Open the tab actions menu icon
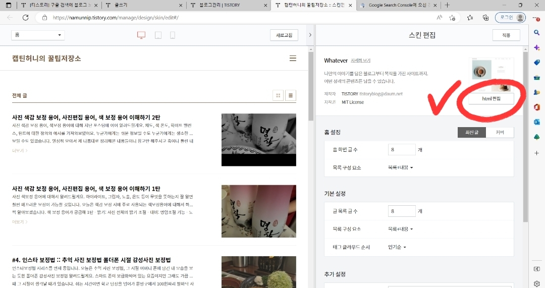The image size is (545, 288). pos(9,5)
